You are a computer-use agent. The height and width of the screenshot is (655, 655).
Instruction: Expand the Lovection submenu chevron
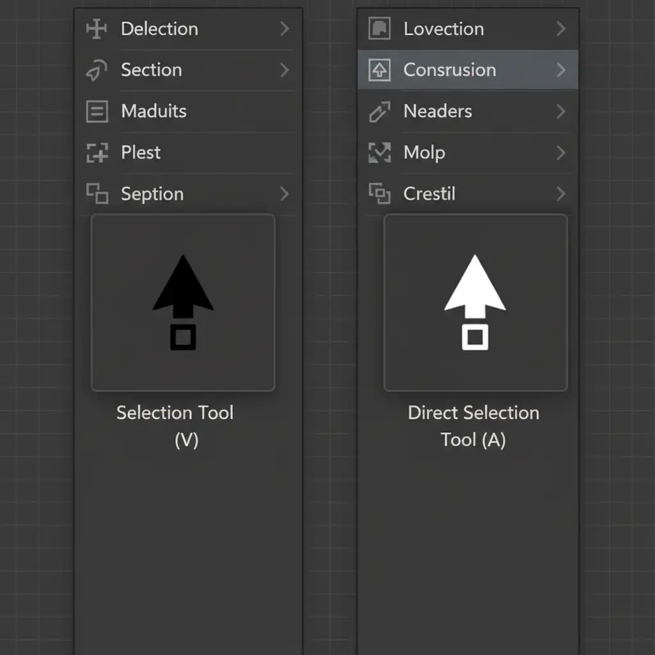pos(561,29)
